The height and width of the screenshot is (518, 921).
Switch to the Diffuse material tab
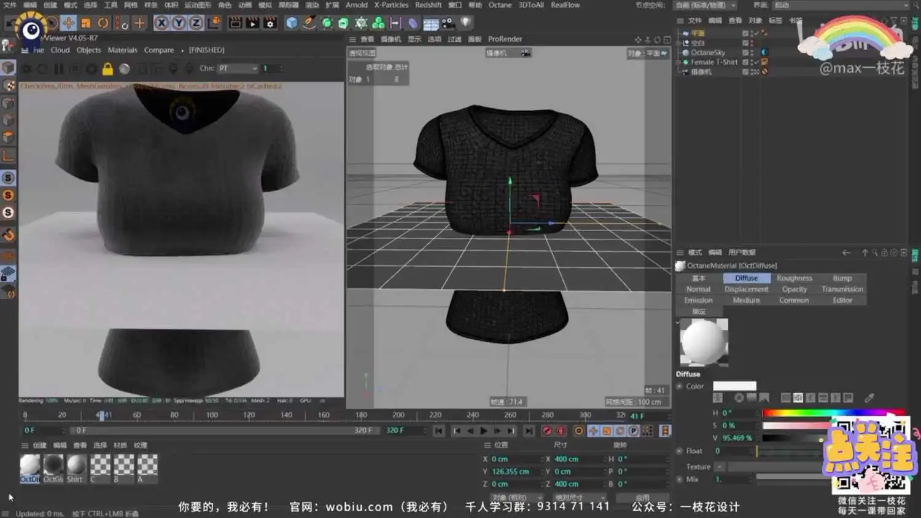[x=746, y=278]
